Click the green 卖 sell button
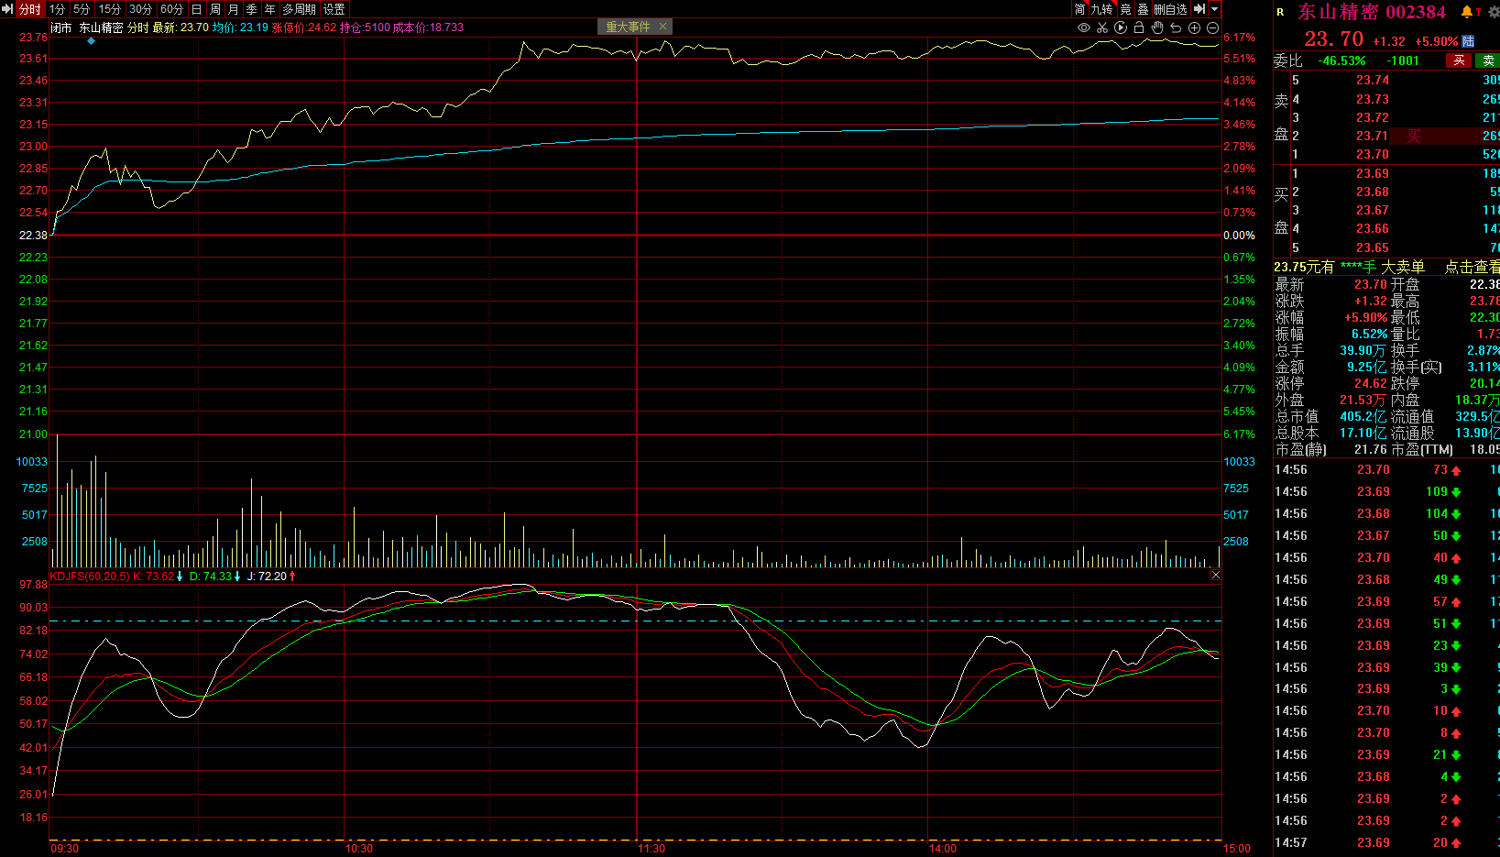 [x=1488, y=60]
